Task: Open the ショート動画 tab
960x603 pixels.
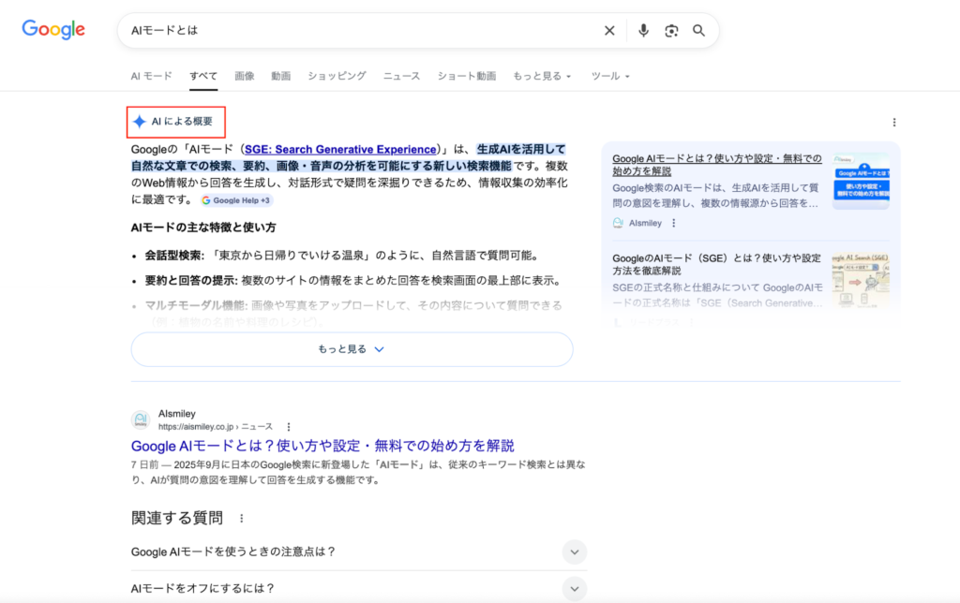Action: coord(466,76)
